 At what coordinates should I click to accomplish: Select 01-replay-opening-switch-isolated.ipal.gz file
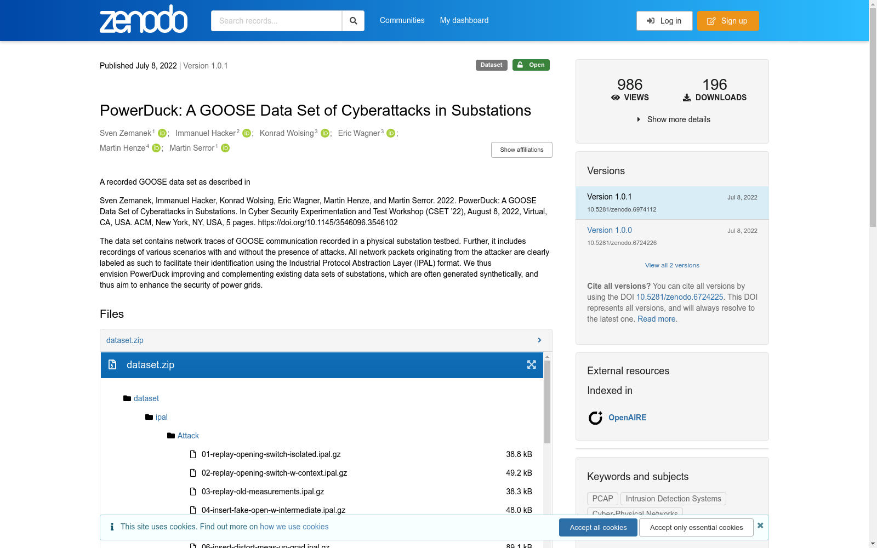271,454
